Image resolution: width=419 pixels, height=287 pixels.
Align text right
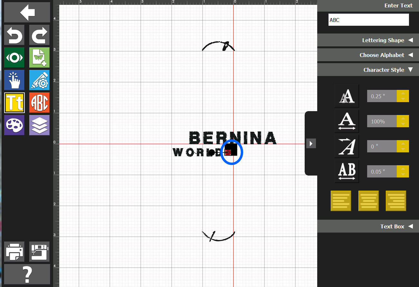(x=396, y=201)
